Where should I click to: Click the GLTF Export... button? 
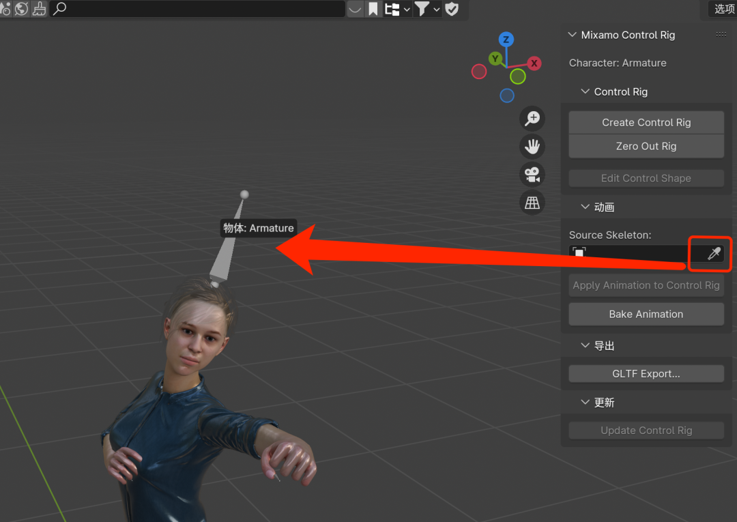point(646,373)
